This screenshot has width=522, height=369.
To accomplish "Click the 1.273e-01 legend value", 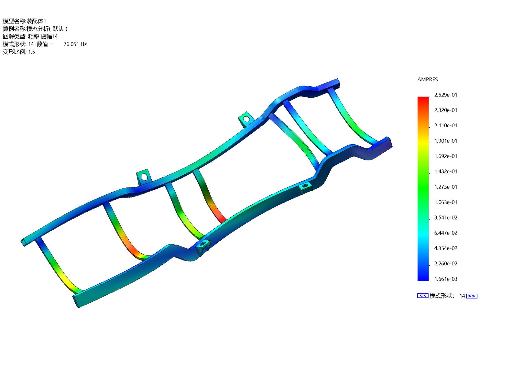I will click(x=446, y=187).
